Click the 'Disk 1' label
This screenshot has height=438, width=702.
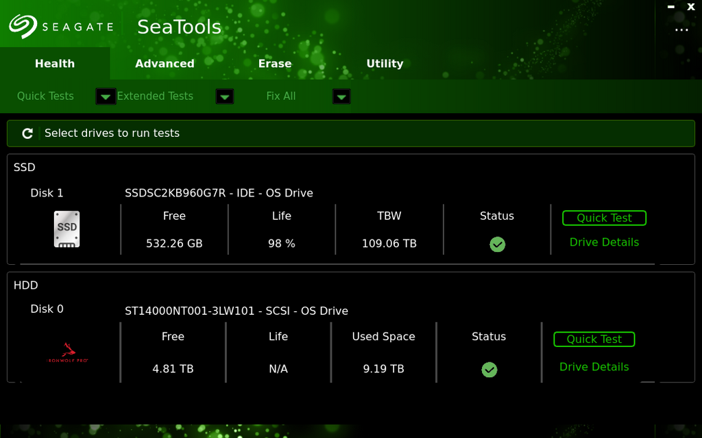47,193
